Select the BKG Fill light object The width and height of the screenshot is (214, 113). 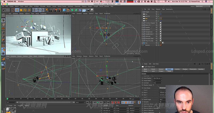[x=147, y=16]
